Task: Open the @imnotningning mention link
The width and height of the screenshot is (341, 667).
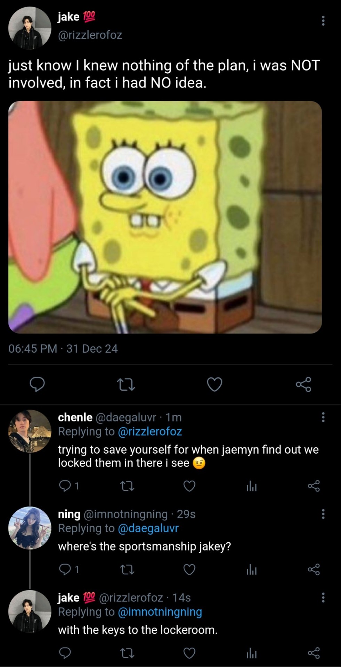Action: pos(160,612)
